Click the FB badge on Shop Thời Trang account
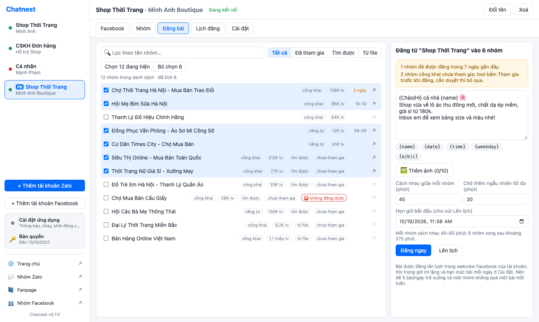Screen dimensions: 539x322 coord(19,87)
